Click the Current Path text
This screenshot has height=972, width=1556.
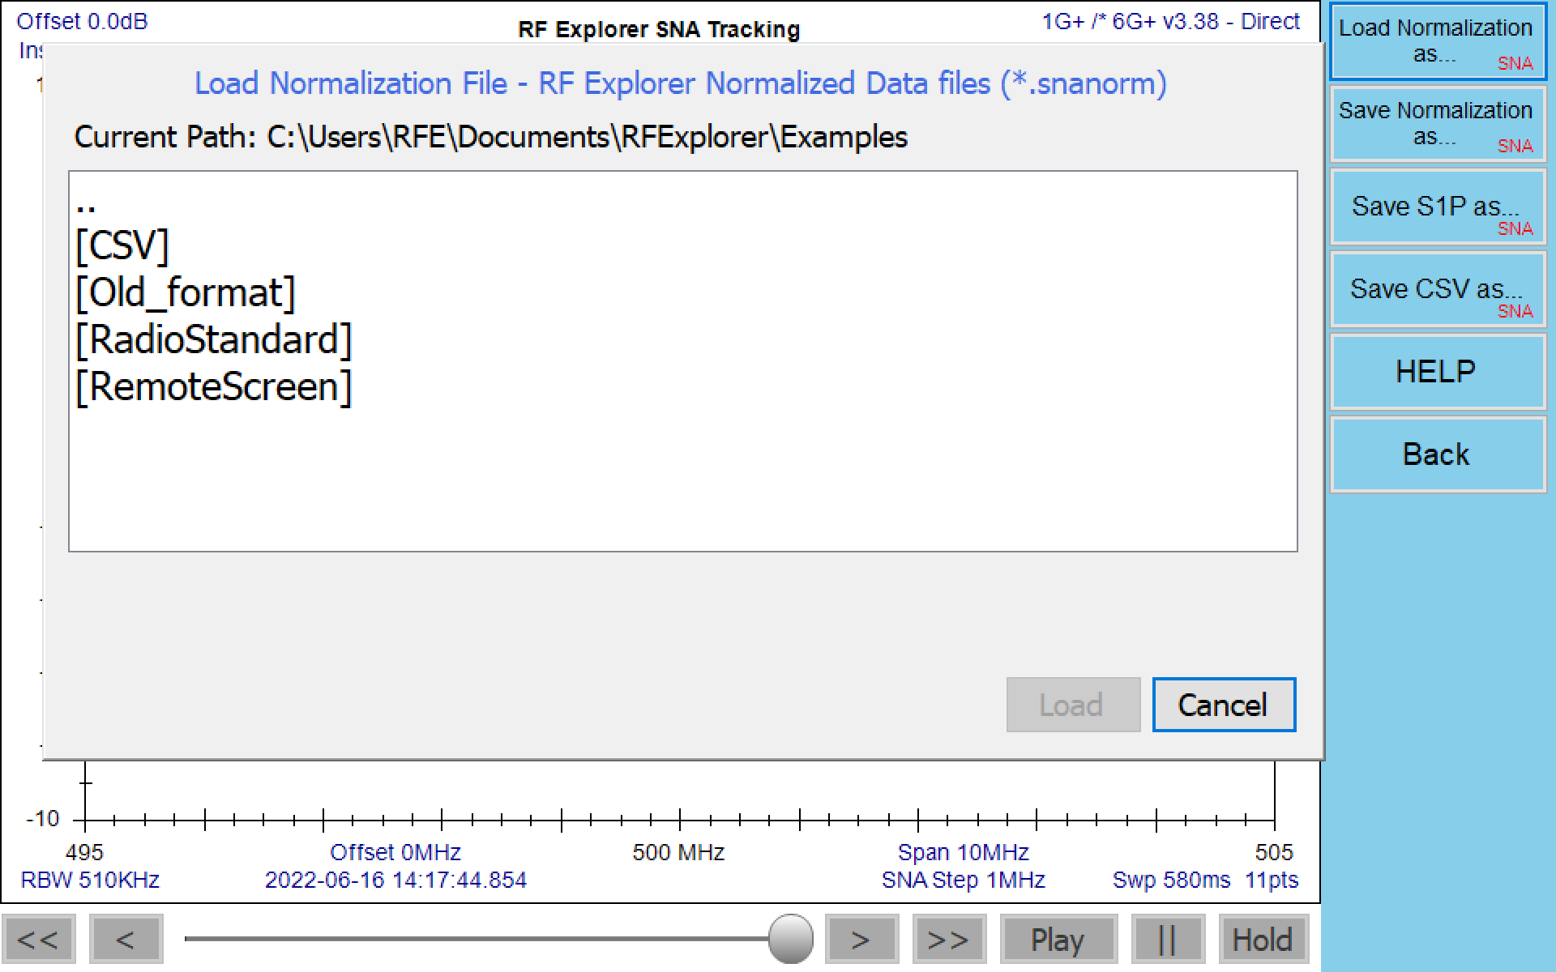pos(490,137)
